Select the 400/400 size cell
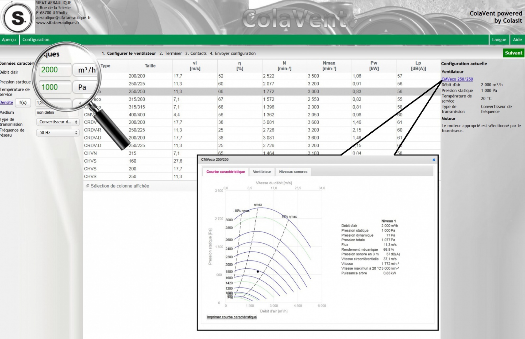Viewport: 525px width, 339px height. pos(150,115)
